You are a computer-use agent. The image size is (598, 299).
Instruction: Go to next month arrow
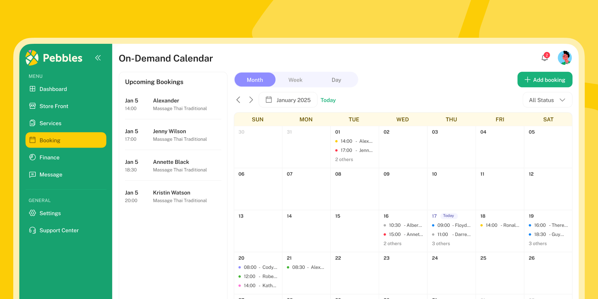pos(251,100)
